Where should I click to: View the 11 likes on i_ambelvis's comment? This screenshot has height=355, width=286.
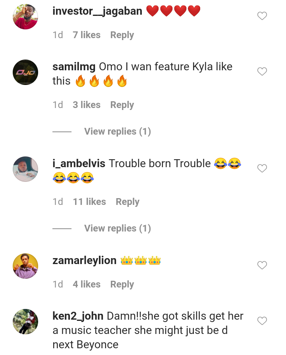(89, 202)
